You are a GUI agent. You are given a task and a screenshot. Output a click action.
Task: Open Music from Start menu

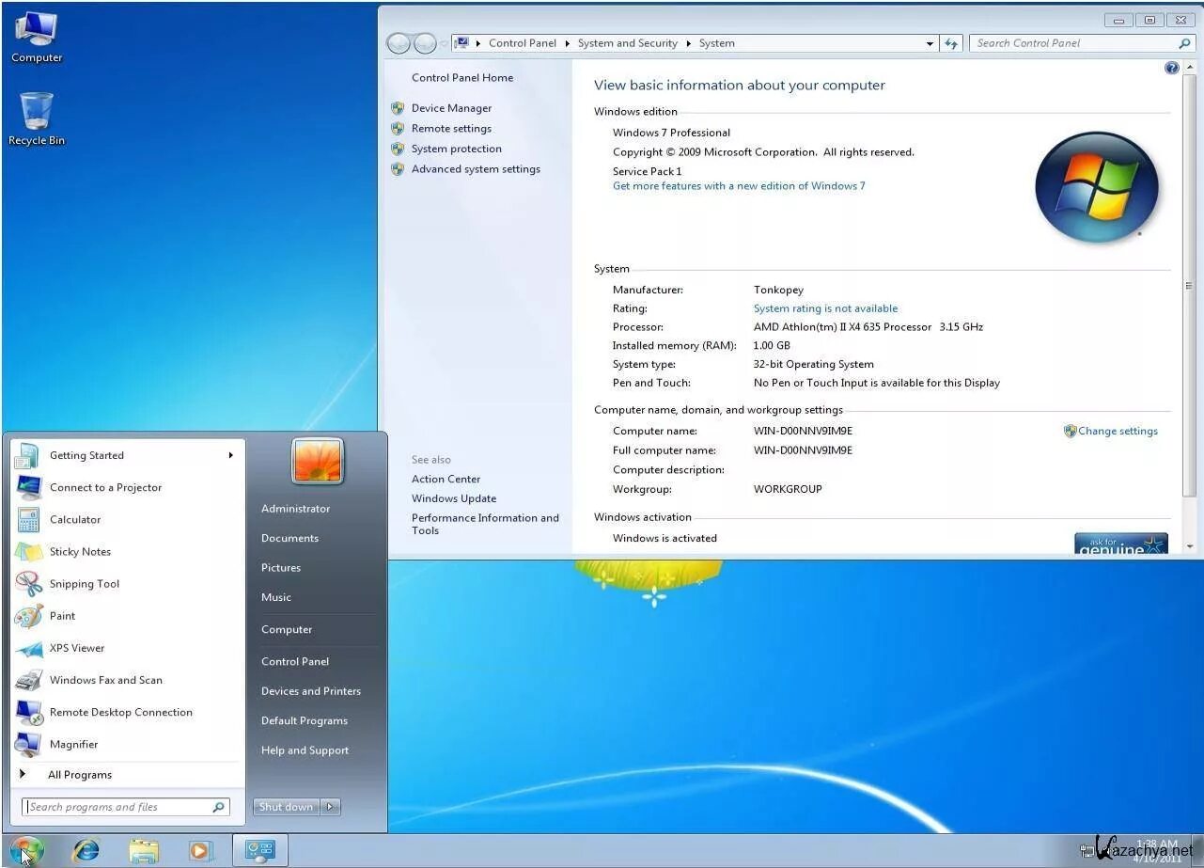pos(276,597)
